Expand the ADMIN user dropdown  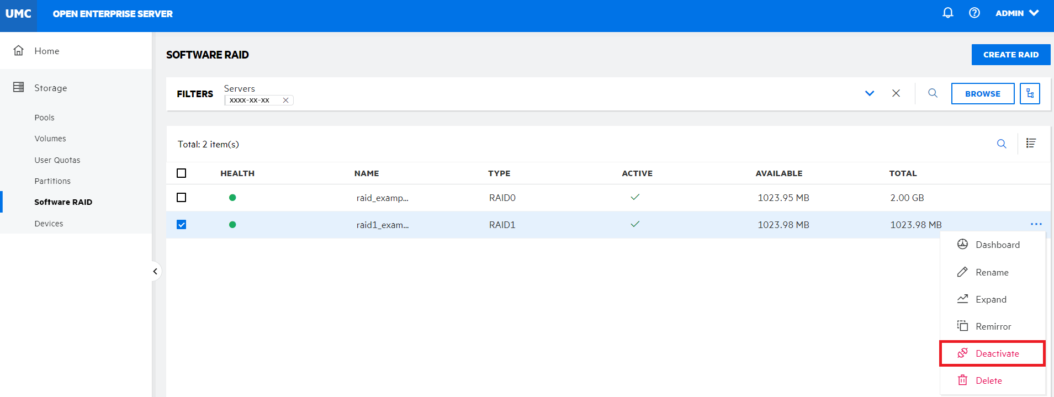click(1017, 13)
